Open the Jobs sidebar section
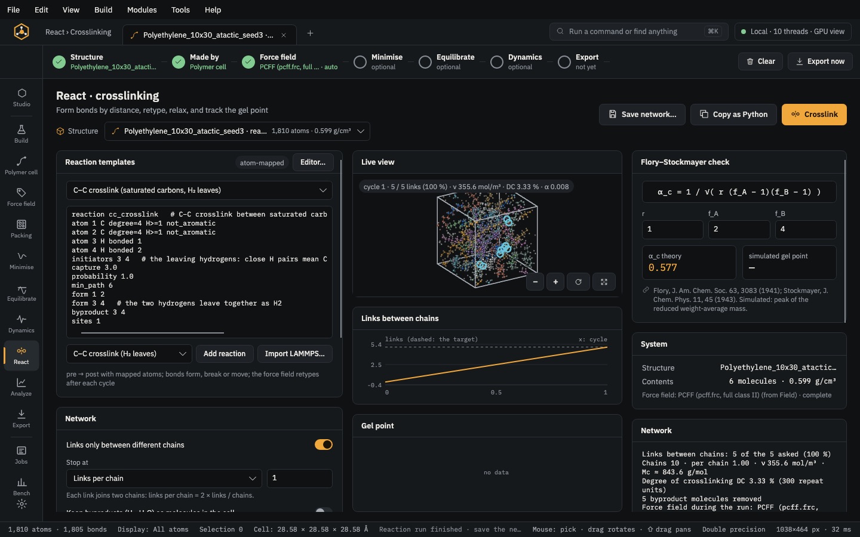 point(21,455)
